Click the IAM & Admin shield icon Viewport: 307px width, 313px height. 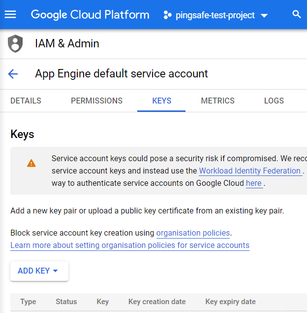15,44
